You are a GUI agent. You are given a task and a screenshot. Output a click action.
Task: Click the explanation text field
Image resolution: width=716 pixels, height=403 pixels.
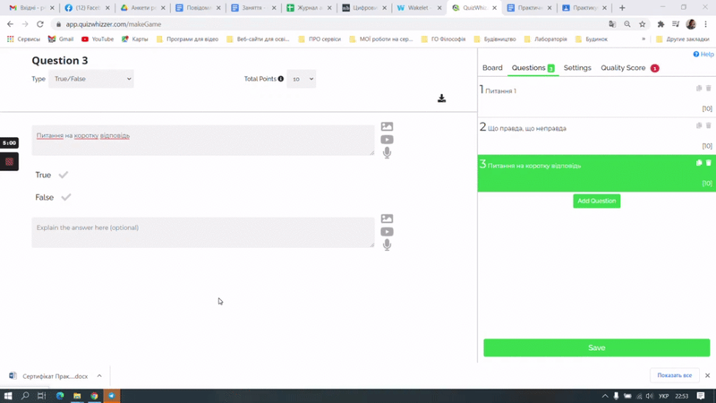[202, 232]
